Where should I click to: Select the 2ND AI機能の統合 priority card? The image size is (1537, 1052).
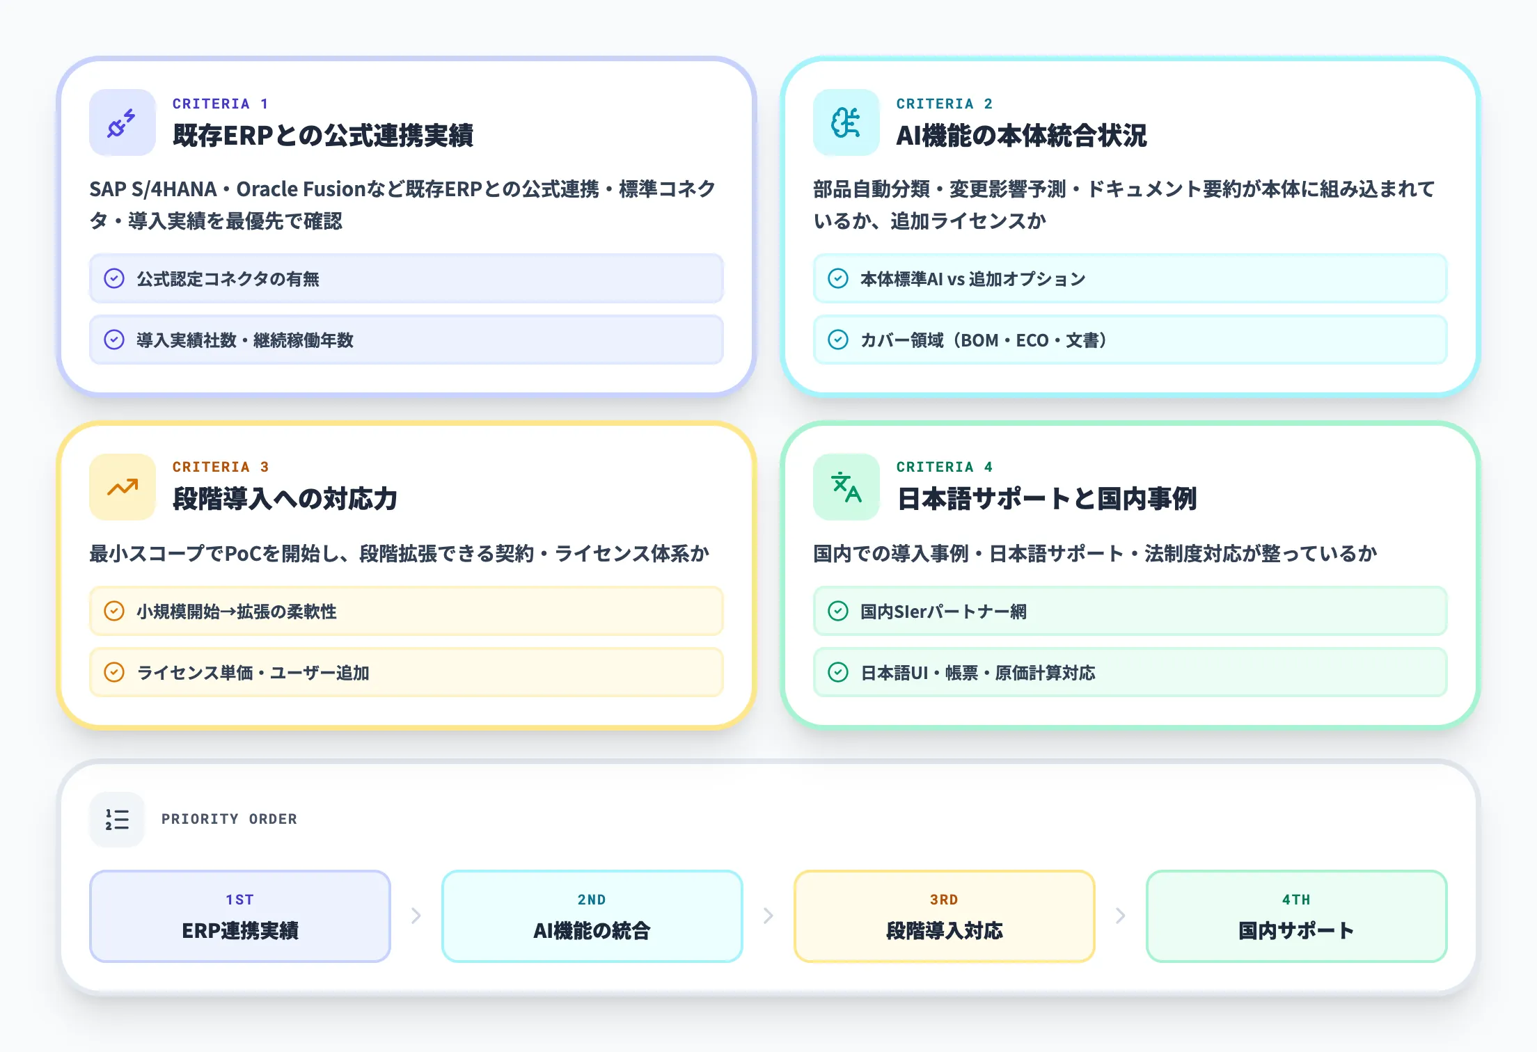pyautogui.click(x=591, y=916)
